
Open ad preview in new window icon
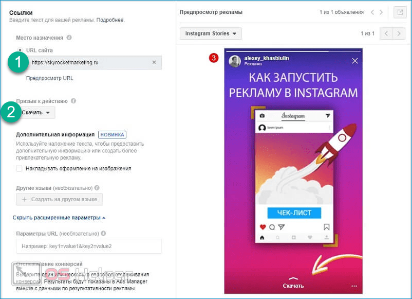(x=400, y=12)
